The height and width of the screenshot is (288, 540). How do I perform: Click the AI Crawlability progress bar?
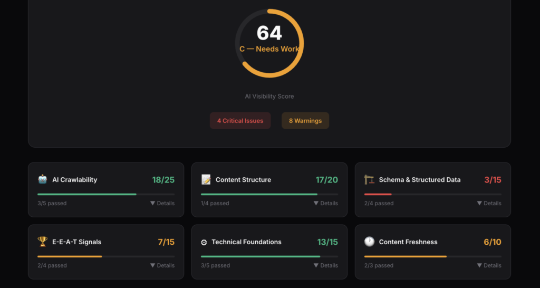pyautogui.click(x=105, y=194)
